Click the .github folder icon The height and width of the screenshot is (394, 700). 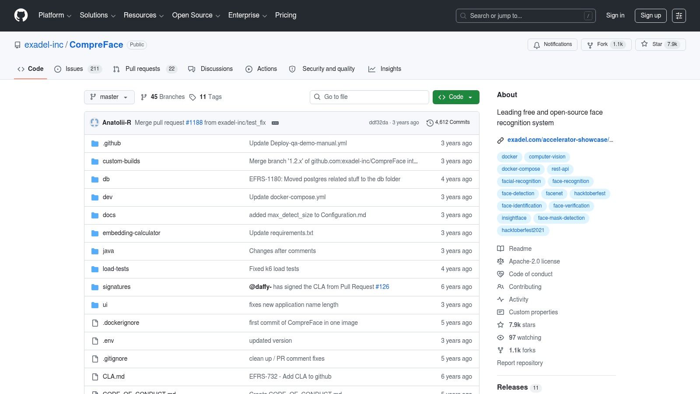(x=95, y=144)
